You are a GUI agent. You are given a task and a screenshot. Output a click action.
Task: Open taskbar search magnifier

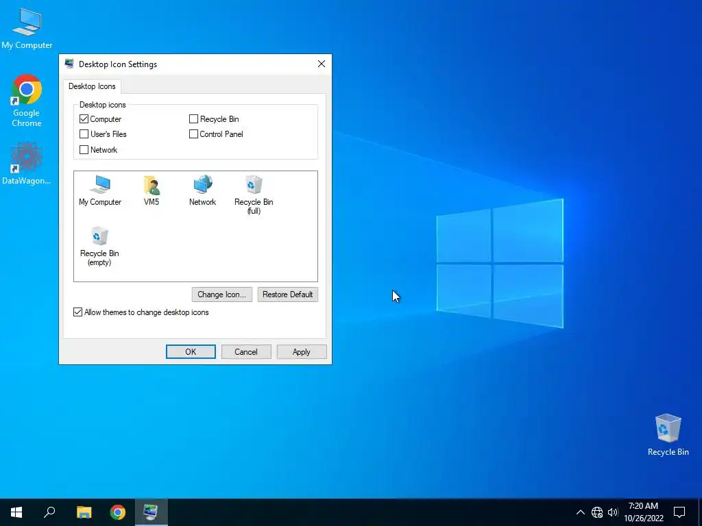[49, 512]
